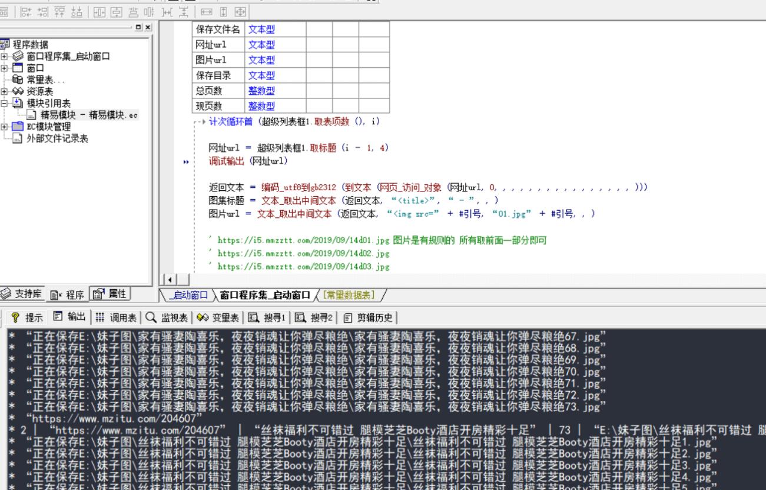Click the 整数型 type in the 总页数 row
This screenshot has height=490, width=766.
tap(261, 91)
